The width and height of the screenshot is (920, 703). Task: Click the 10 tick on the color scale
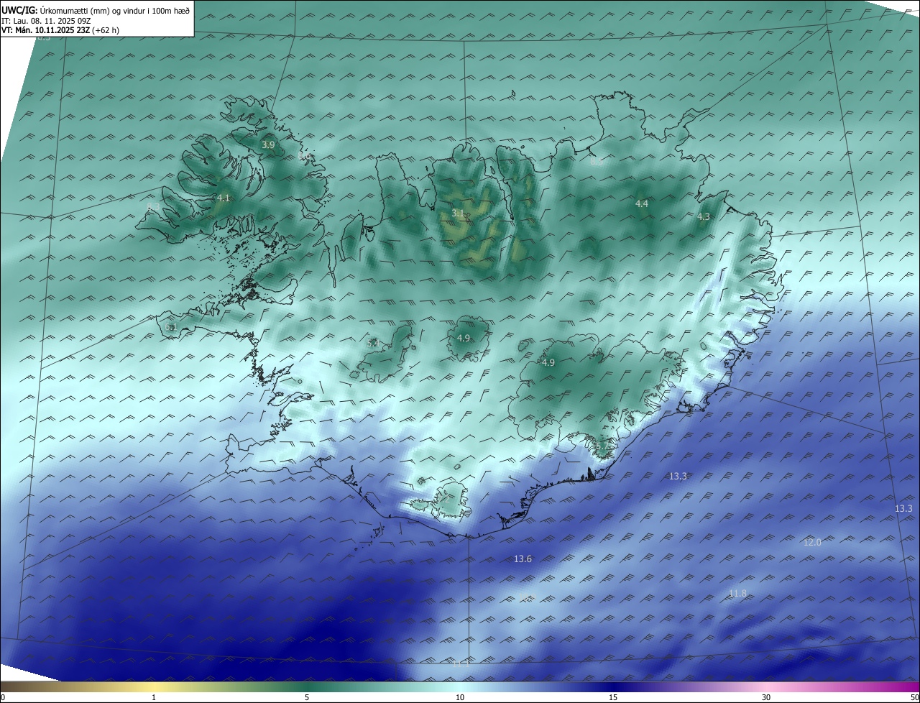[460, 697]
